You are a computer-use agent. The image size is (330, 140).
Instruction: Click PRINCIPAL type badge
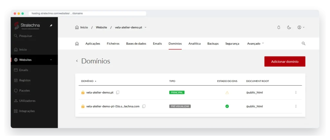[177, 92]
